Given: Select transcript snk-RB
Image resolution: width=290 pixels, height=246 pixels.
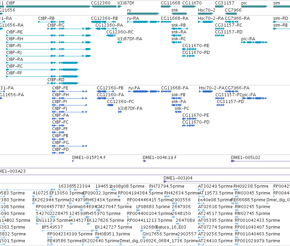Looking at the screenshot, I should pos(180,29).
